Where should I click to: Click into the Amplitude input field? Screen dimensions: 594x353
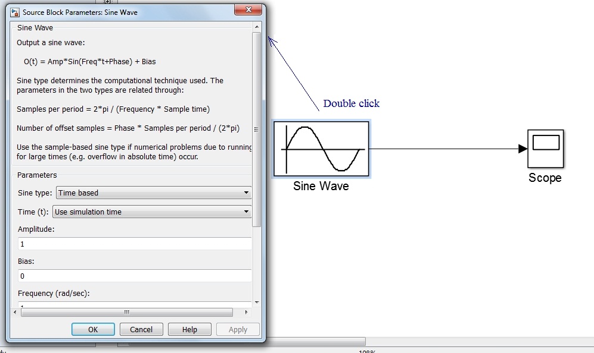134,244
